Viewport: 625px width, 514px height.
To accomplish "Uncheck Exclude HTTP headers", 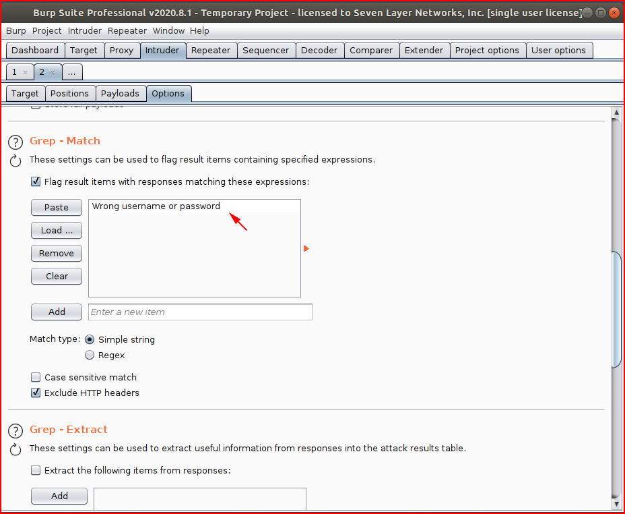I will 36,393.
